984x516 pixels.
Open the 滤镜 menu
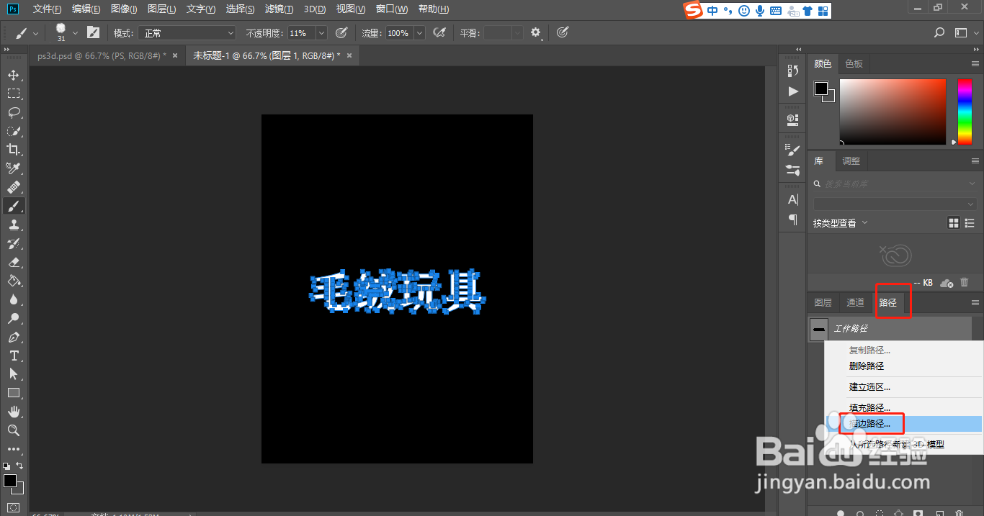pos(279,9)
